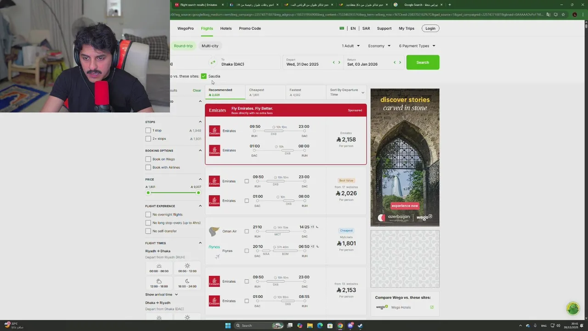
Task: Check the 1 stop filter
Action: pos(148,130)
